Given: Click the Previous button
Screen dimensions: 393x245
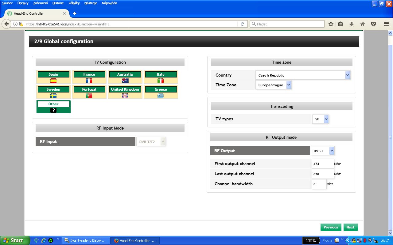Looking at the screenshot, I should click(331, 227).
